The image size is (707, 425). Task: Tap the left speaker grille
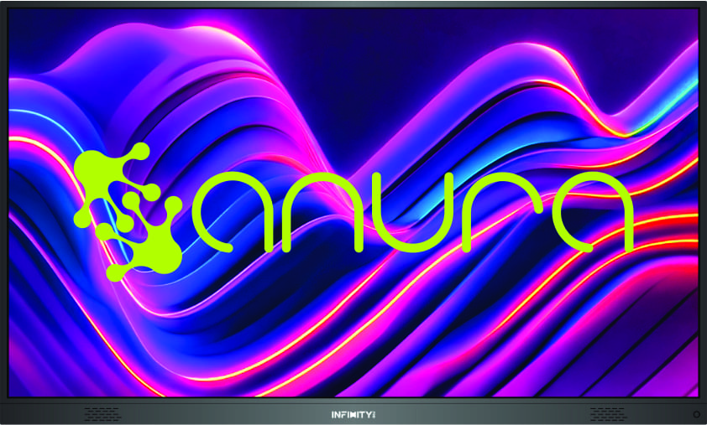coord(100,413)
